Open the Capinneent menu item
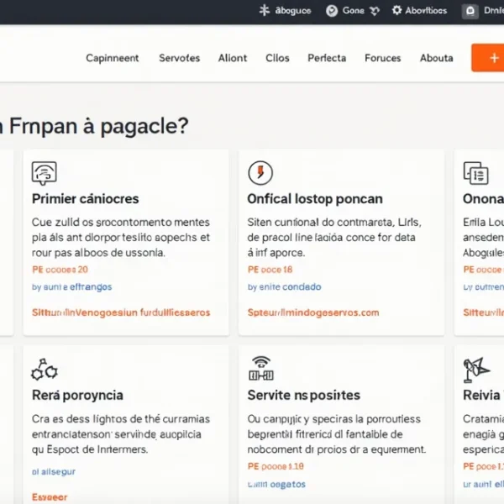Image resolution: width=504 pixels, height=504 pixels. coord(113,58)
